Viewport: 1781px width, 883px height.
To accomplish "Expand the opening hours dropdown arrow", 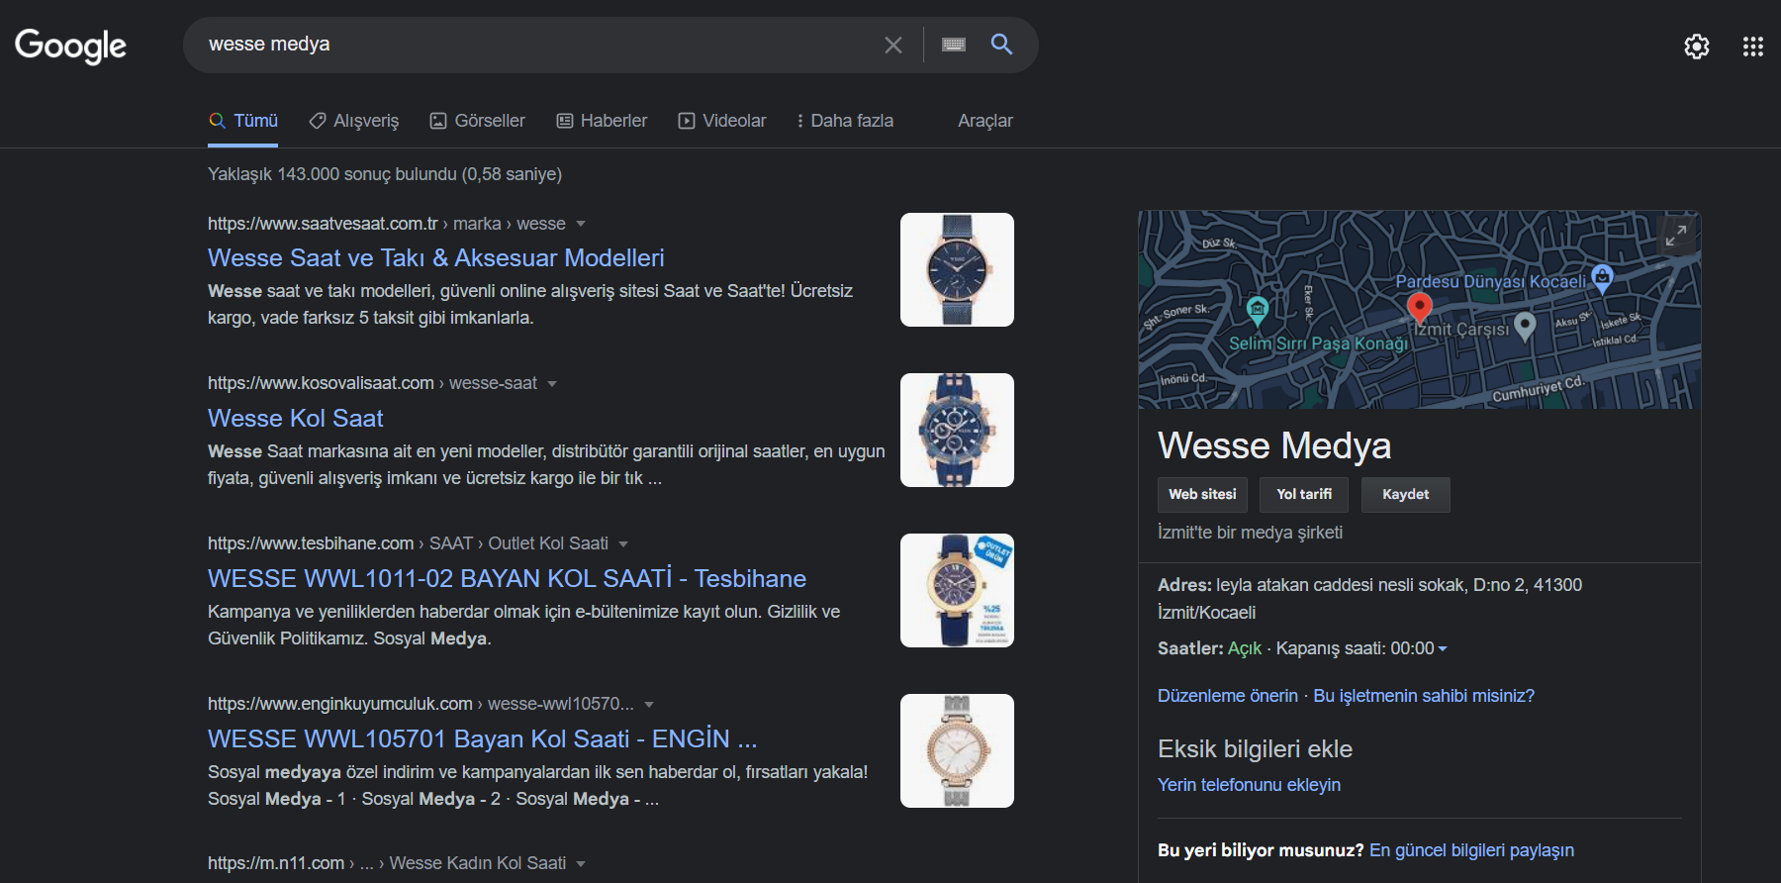I will 1443,648.
